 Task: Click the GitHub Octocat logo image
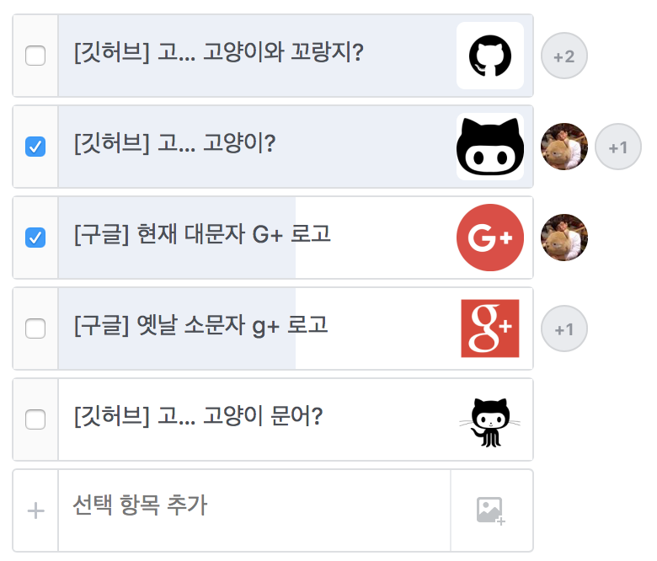pyautogui.click(x=489, y=56)
